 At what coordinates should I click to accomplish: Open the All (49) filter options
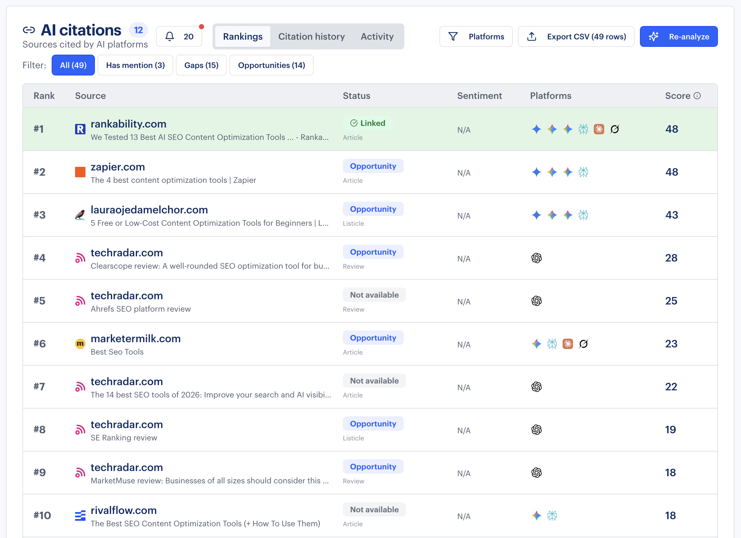73,65
